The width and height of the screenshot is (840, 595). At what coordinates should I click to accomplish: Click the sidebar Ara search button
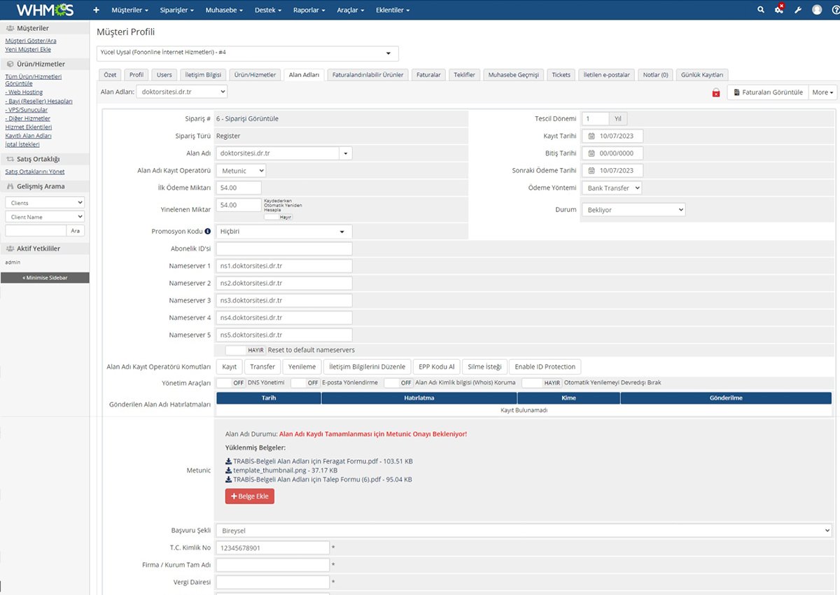click(x=76, y=230)
